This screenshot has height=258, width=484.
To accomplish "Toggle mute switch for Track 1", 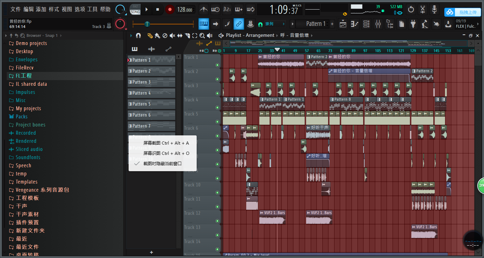I will 217,65.
